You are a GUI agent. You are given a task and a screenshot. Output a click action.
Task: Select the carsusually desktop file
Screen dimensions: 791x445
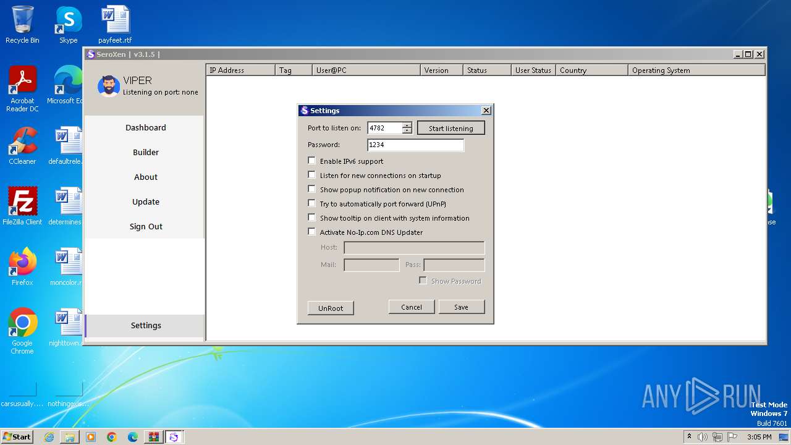[22, 394]
